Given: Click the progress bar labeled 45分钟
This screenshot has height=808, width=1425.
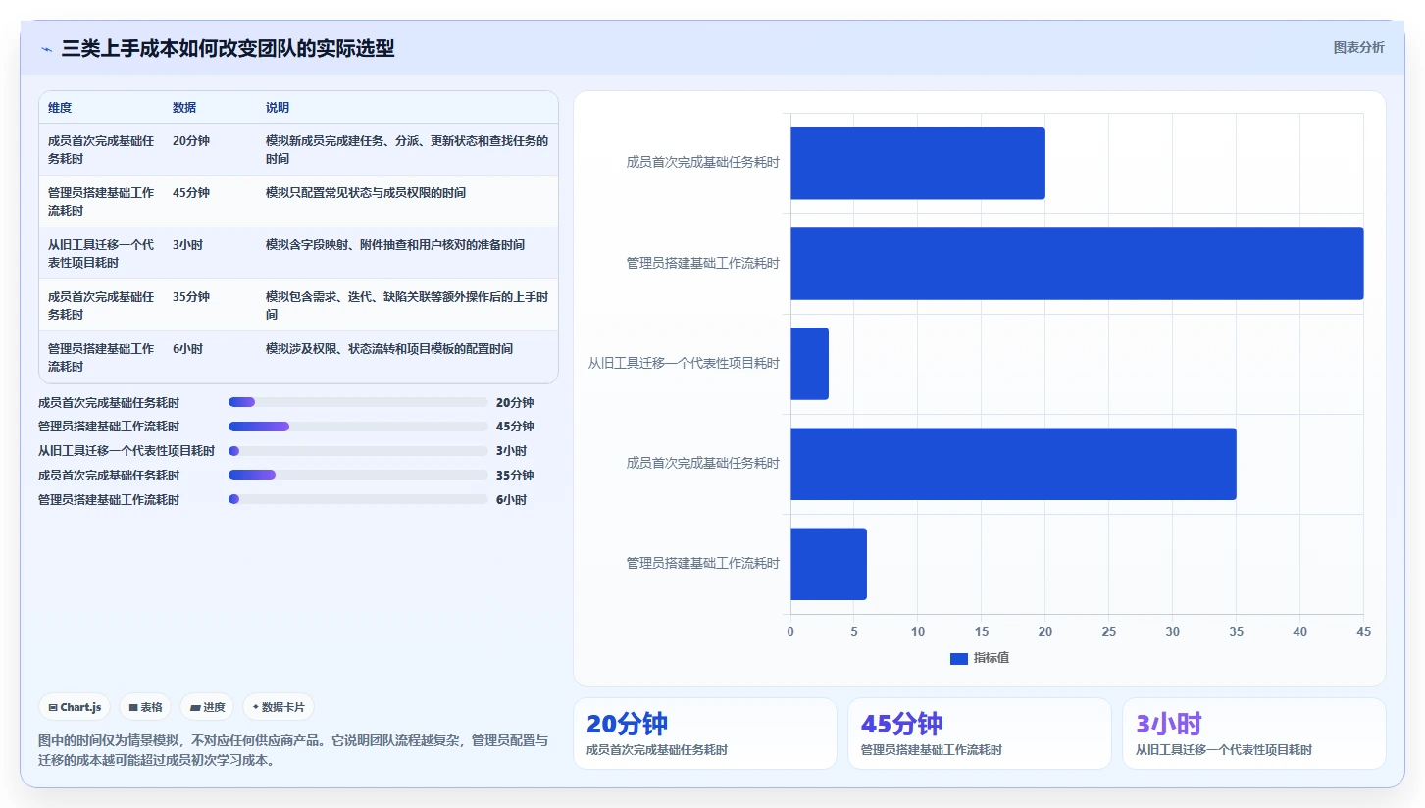Looking at the screenshot, I should point(358,427).
